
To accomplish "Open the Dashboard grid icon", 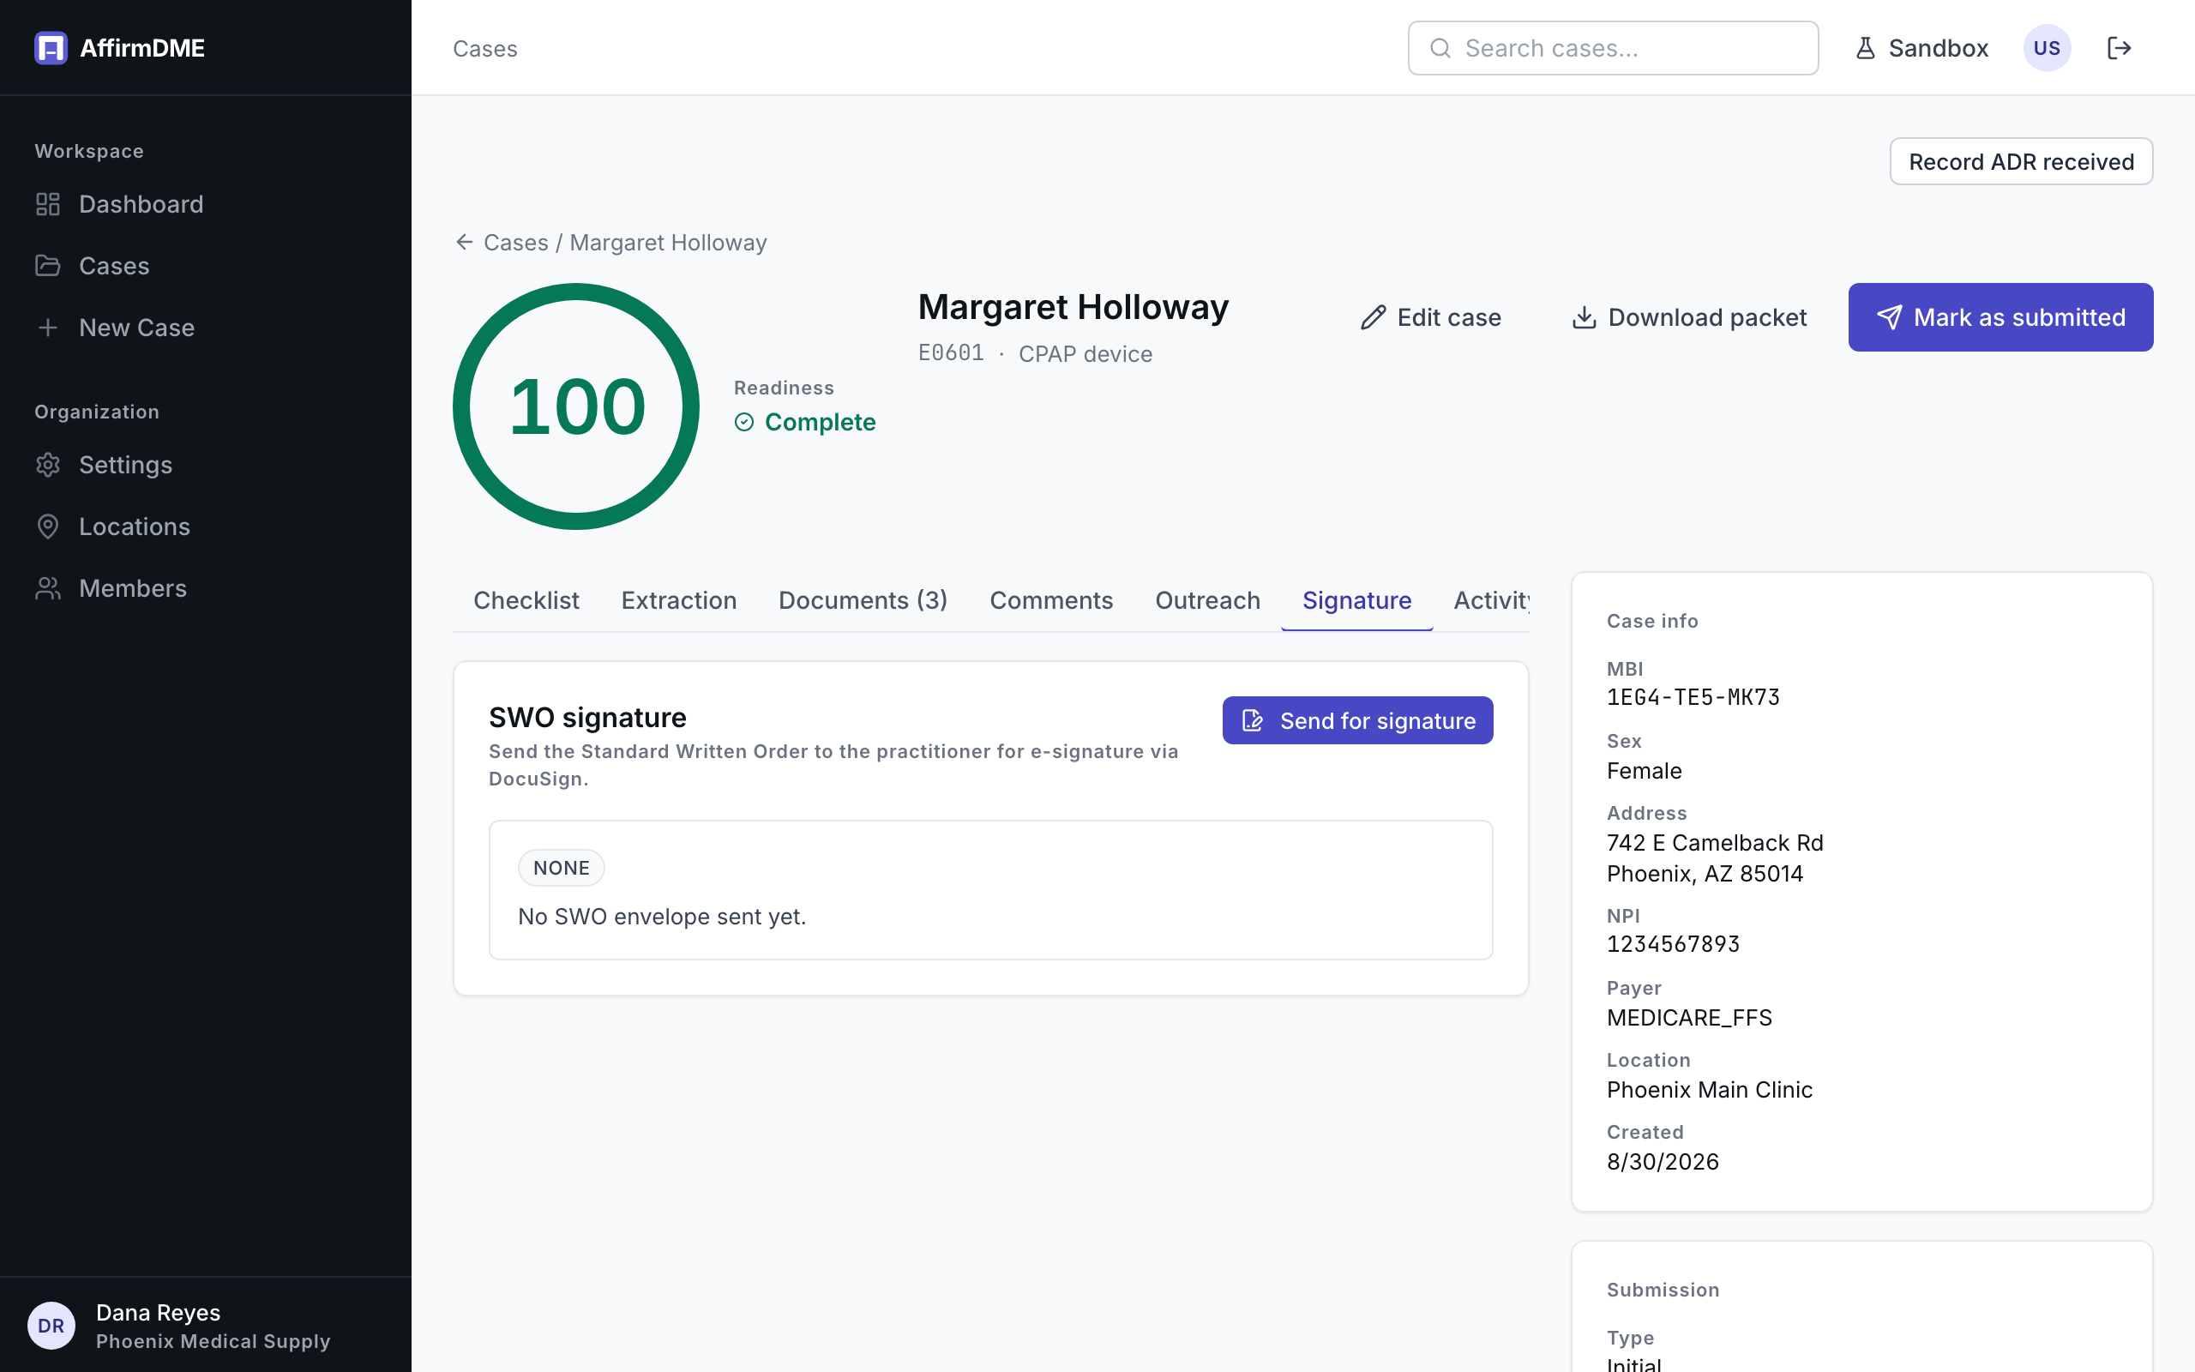I will click(x=48, y=204).
